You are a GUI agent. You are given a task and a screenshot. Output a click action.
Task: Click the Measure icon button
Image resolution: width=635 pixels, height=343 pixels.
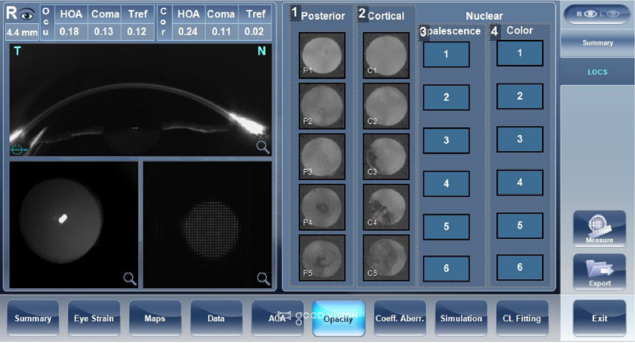pyautogui.click(x=599, y=228)
